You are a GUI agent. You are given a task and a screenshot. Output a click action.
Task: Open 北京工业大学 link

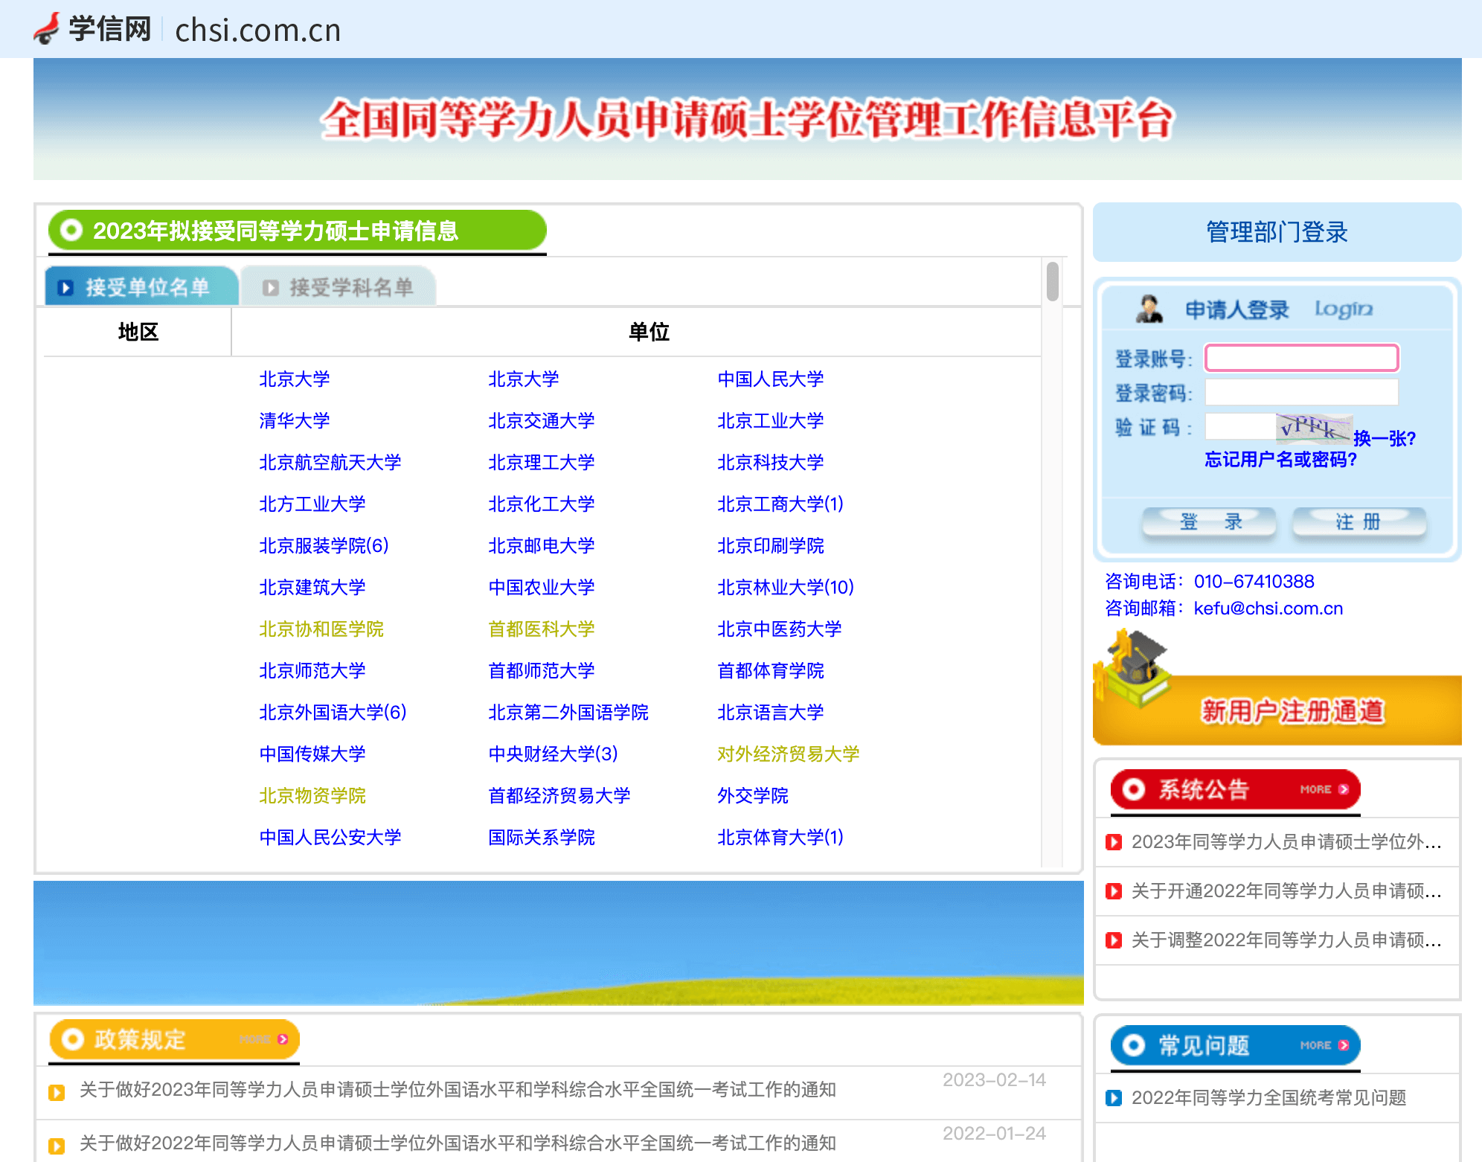pos(771,421)
